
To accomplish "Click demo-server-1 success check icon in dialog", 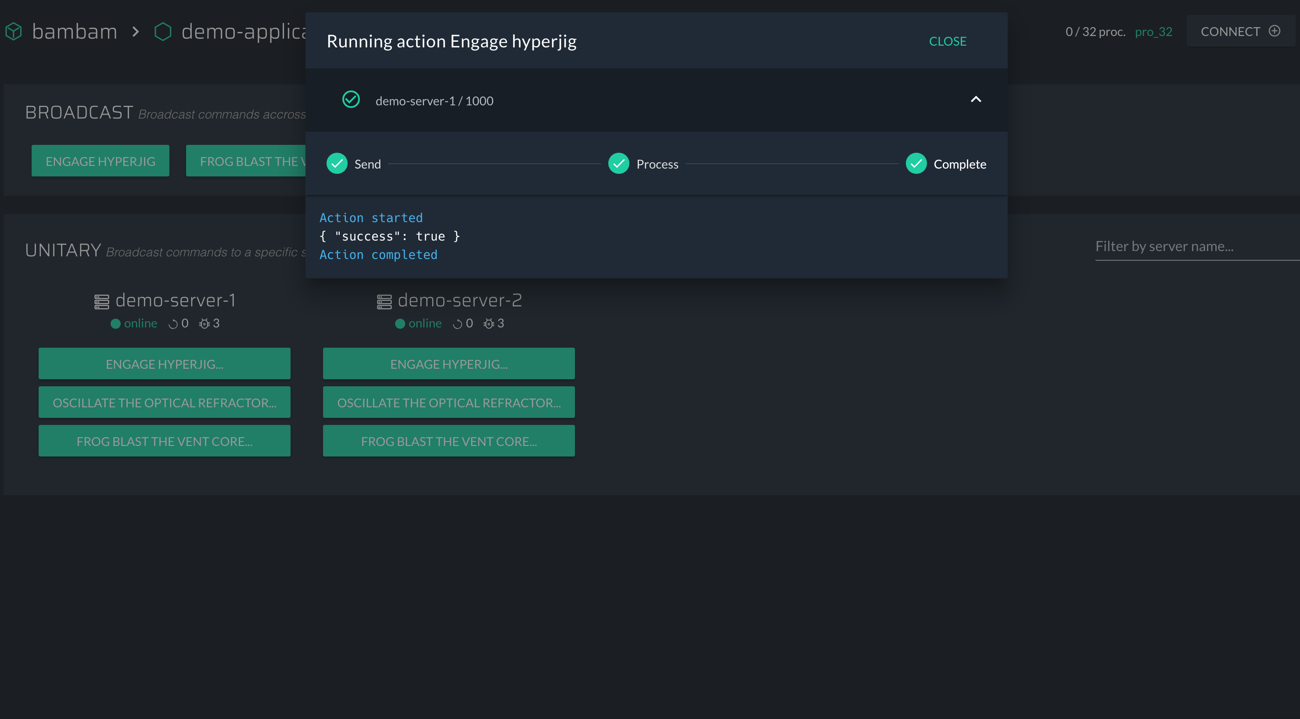I will click(x=351, y=99).
